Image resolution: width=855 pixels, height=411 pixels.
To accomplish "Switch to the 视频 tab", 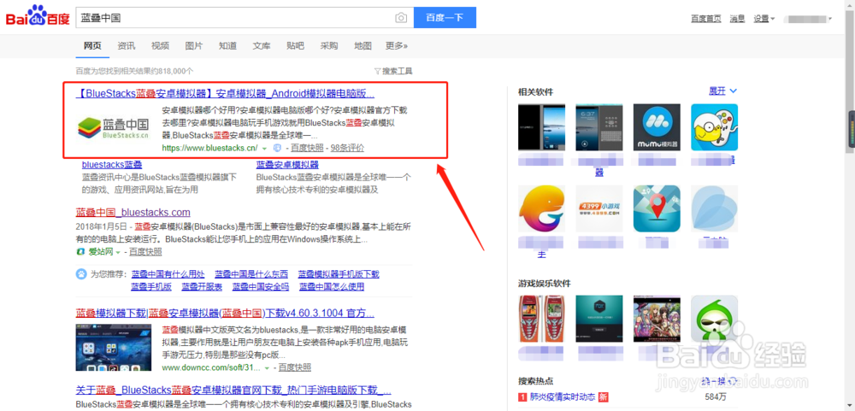I will 161,46.
